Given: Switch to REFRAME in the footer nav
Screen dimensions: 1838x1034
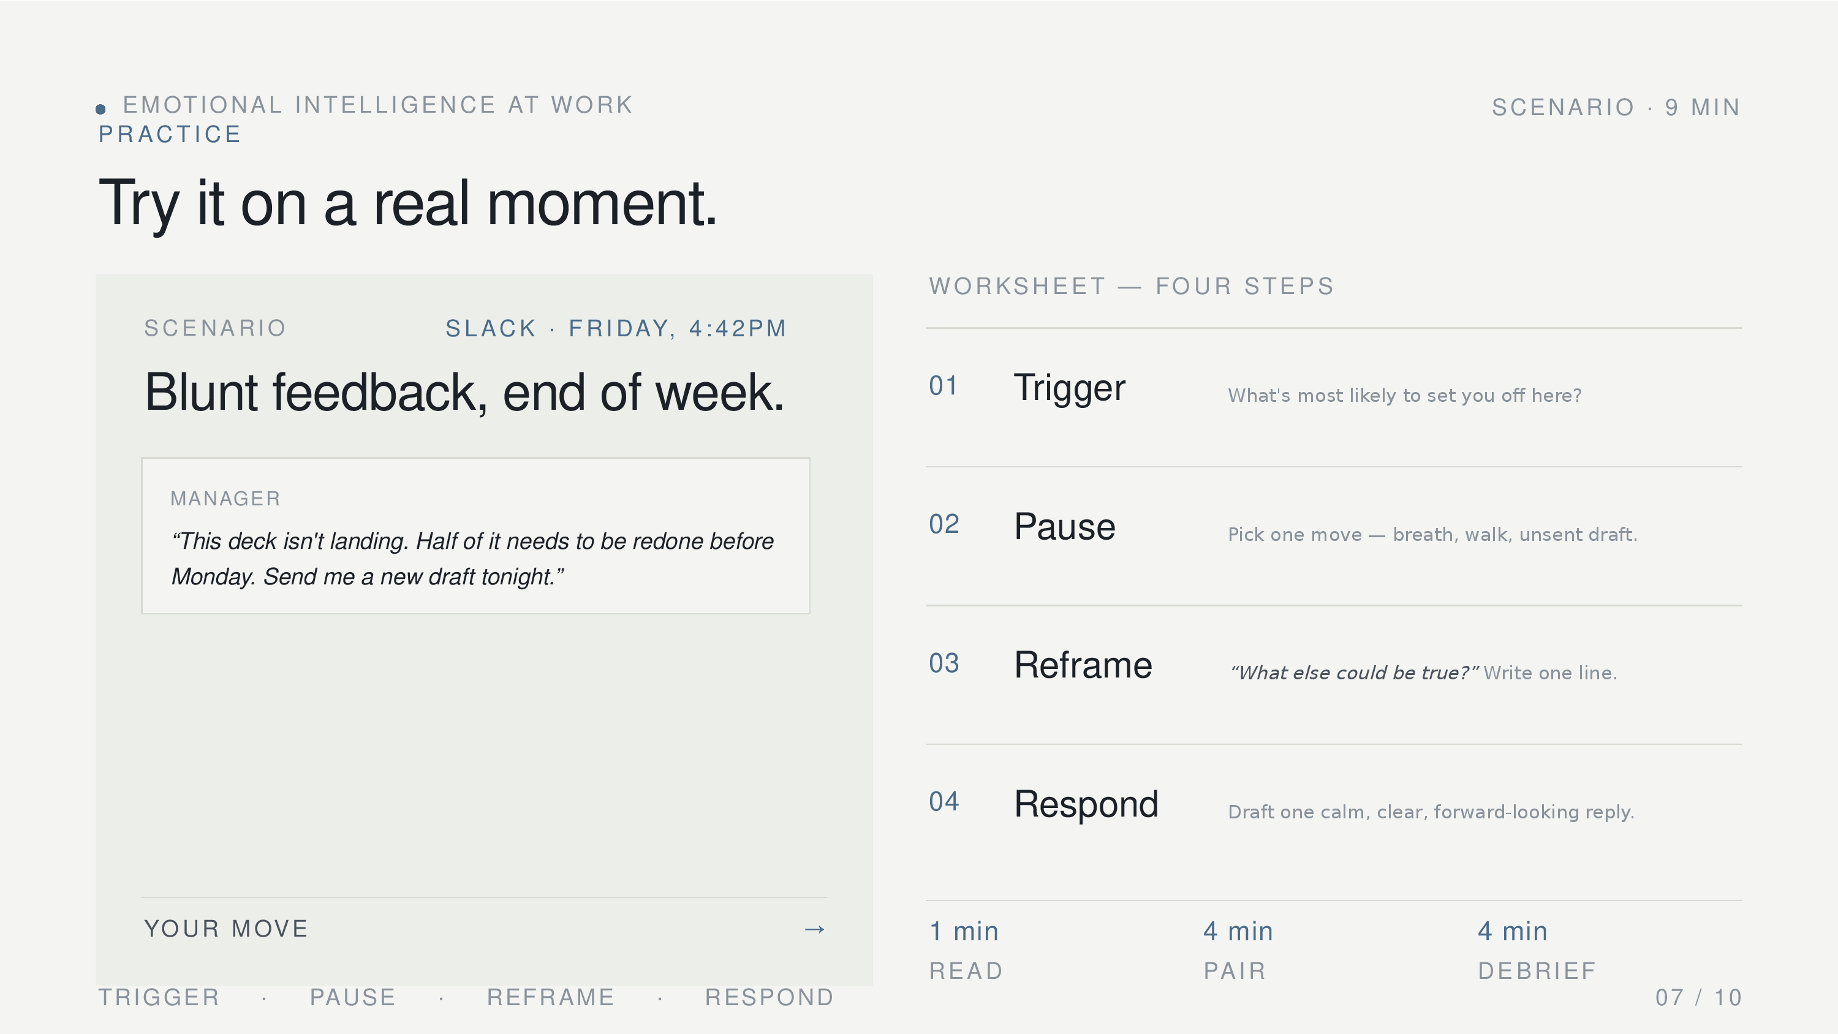Looking at the screenshot, I should tap(550, 998).
